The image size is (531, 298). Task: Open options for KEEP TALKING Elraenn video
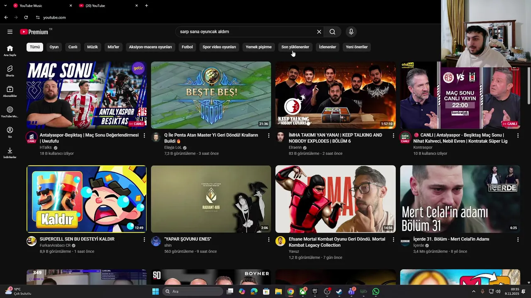click(x=393, y=135)
